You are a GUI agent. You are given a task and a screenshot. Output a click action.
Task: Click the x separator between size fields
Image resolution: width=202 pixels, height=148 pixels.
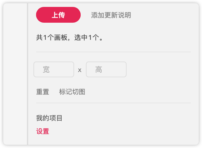tap(80, 70)
